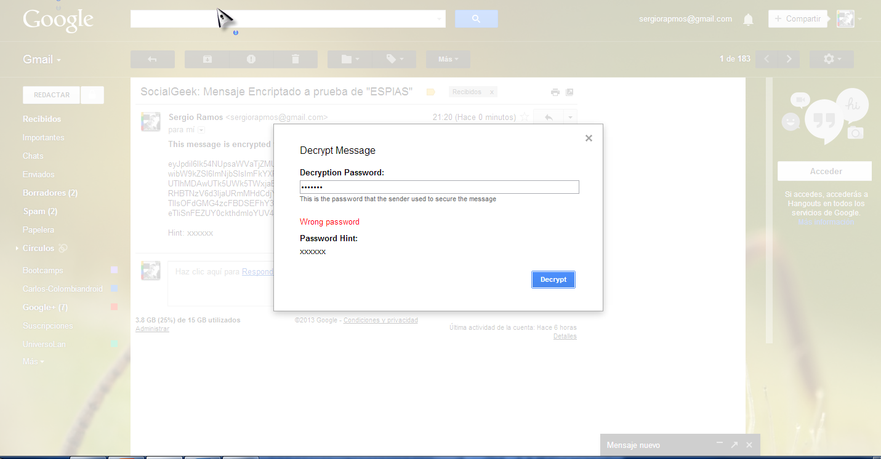
Task: Click the back to inbox arrow
Action: coord(153,59)
